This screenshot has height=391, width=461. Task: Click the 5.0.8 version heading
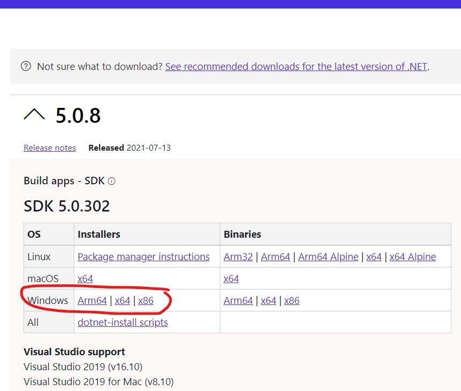(78, 115)
